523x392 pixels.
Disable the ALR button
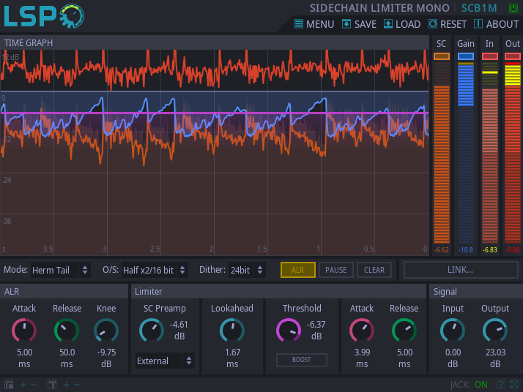[x=298, y=270]
